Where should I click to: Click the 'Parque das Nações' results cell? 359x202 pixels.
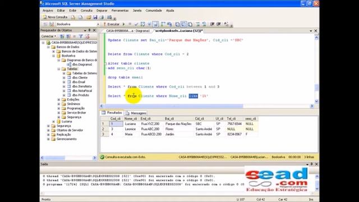click(x=178, y=124)
